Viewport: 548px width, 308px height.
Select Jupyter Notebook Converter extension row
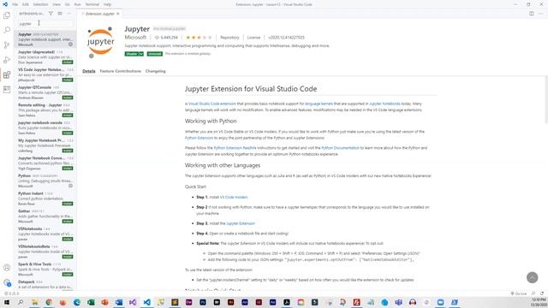[45, 163]
